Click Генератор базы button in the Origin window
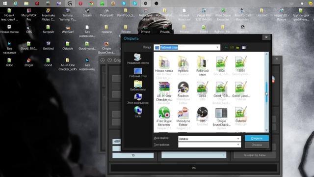314x177 pixels. click(x=255, y=155)
